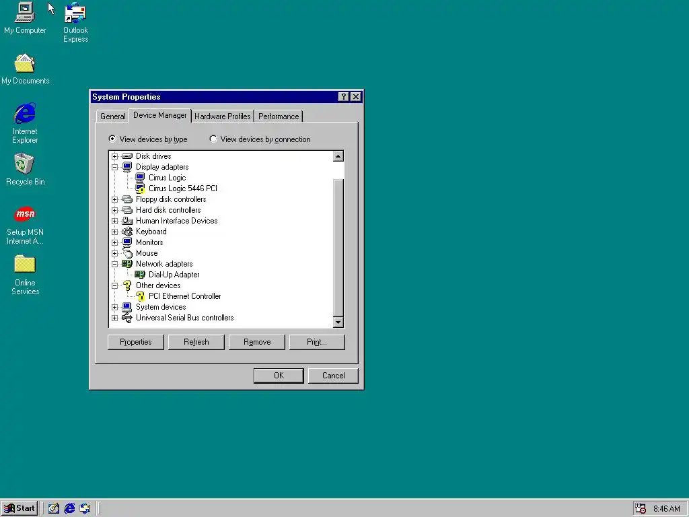Click the Show Desktop quick launch icon
Viewport: 689px width, 517px height.
click(54, 508)
